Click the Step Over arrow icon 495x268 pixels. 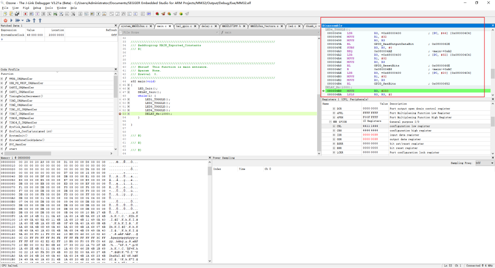click(x=28, y=20)
